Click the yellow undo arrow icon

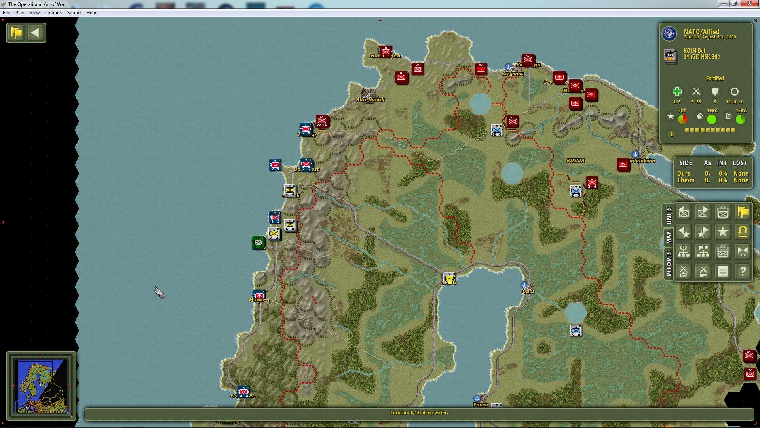(x=743, y=232)
